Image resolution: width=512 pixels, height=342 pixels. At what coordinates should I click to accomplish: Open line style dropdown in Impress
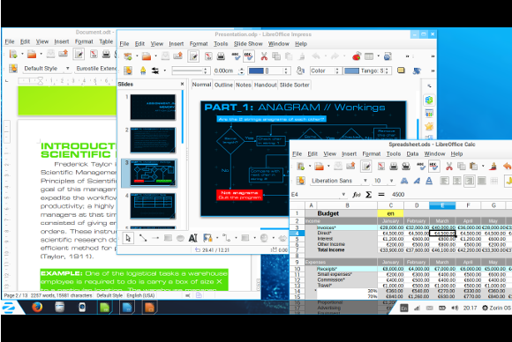tap(205, 71)
